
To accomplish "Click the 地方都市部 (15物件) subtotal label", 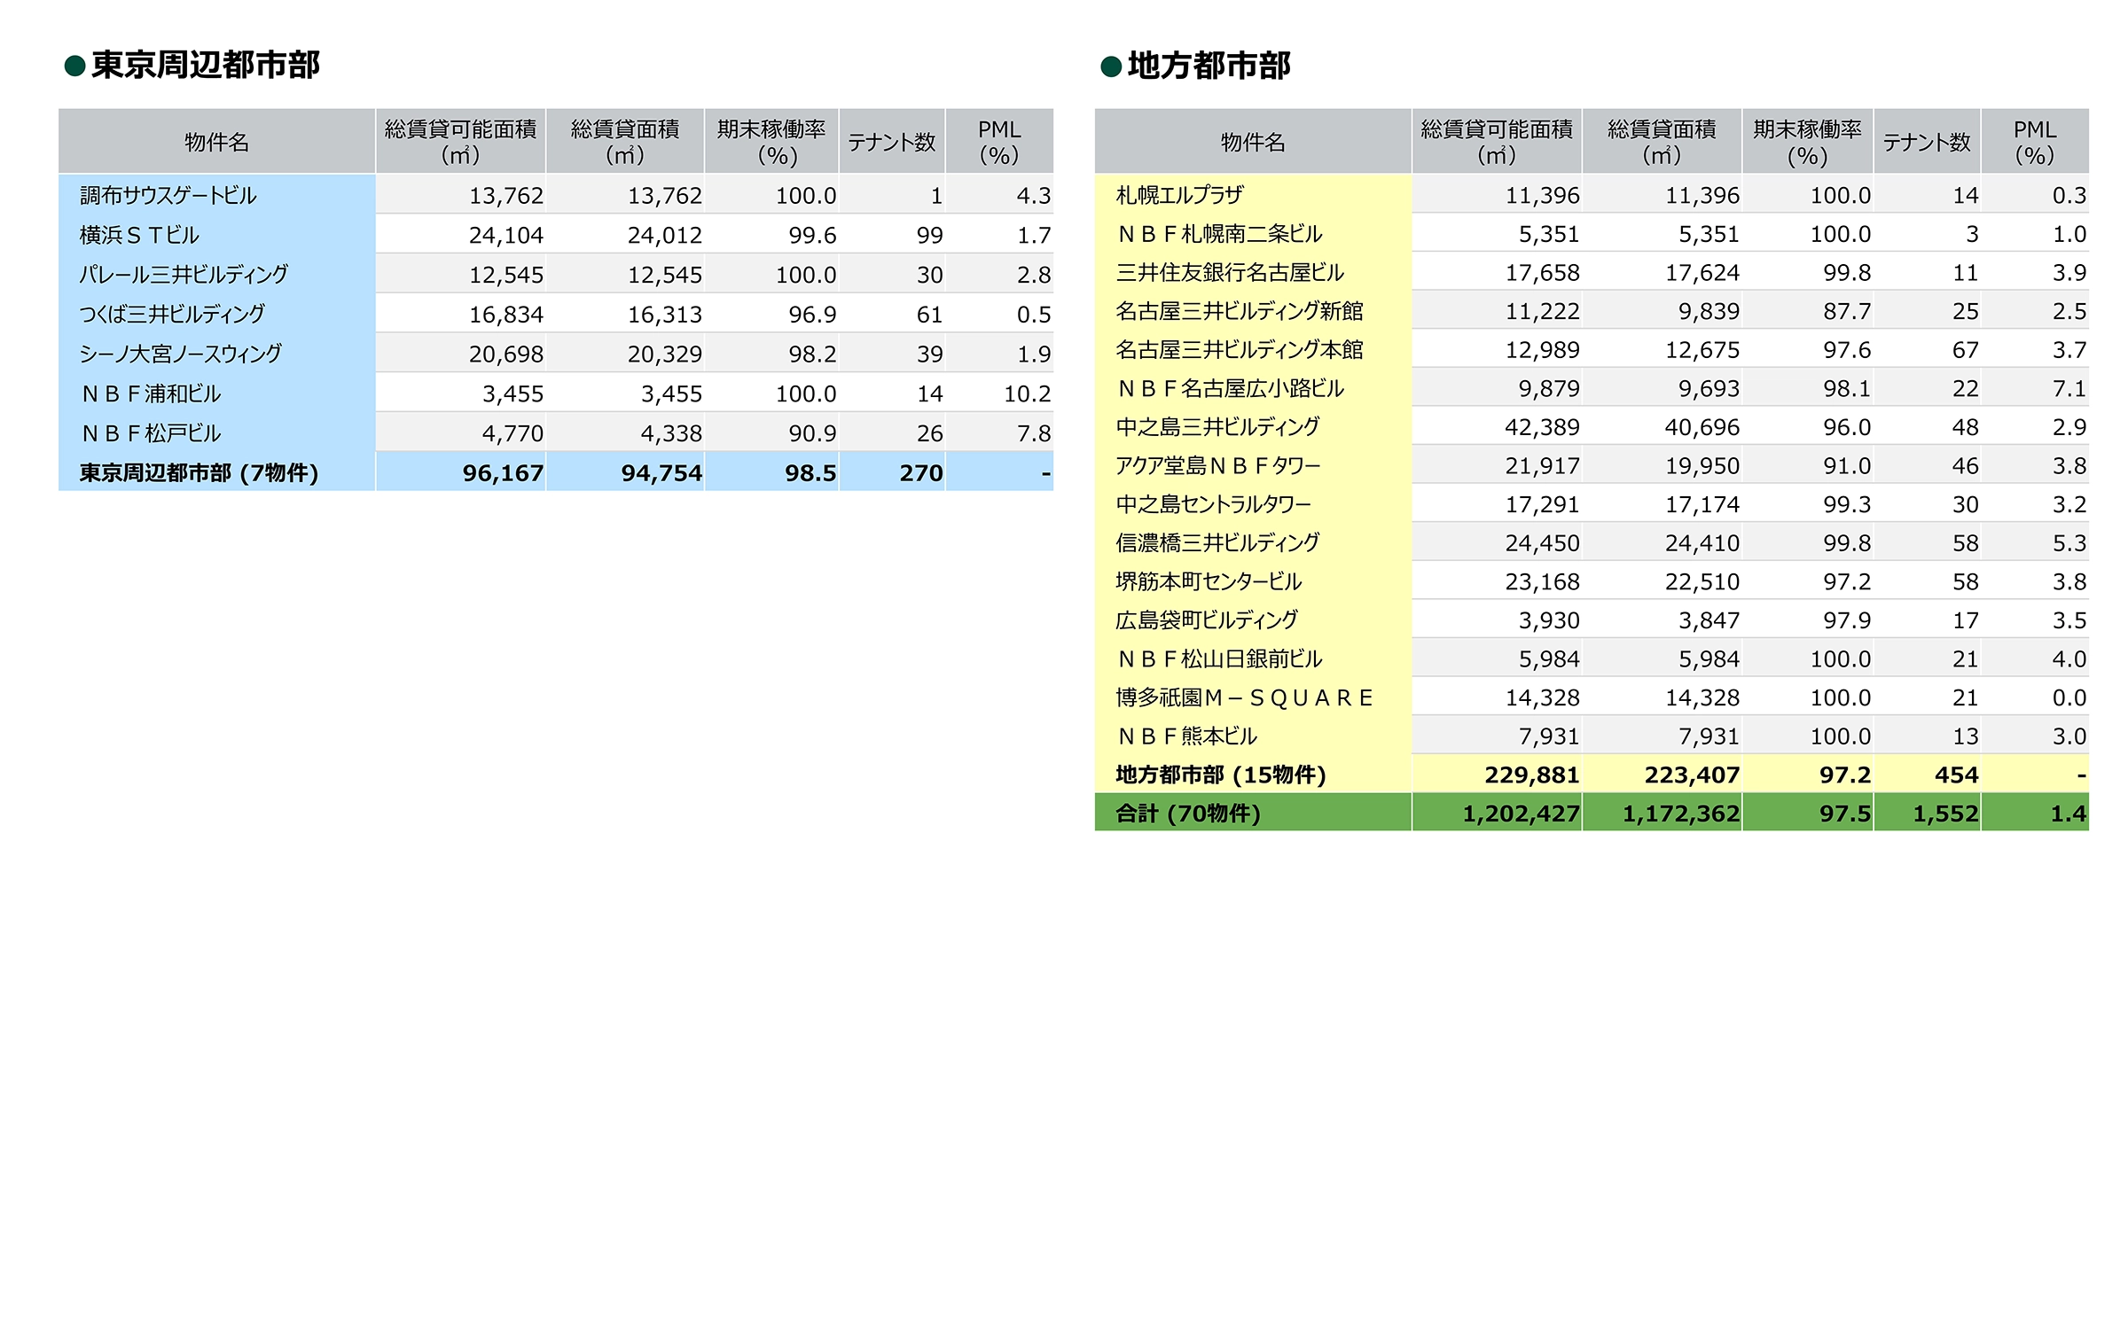I will tap(1221, 775).
